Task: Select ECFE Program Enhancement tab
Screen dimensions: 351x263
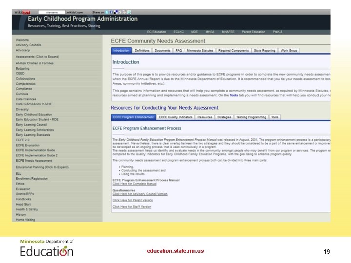Action: [x=134, y=117]
